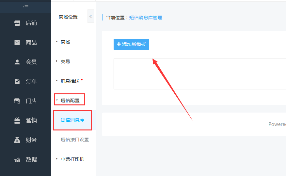Click the 添加新模板 button
Viewport: 286px width, 176px height.
click(x=131, y=44)
